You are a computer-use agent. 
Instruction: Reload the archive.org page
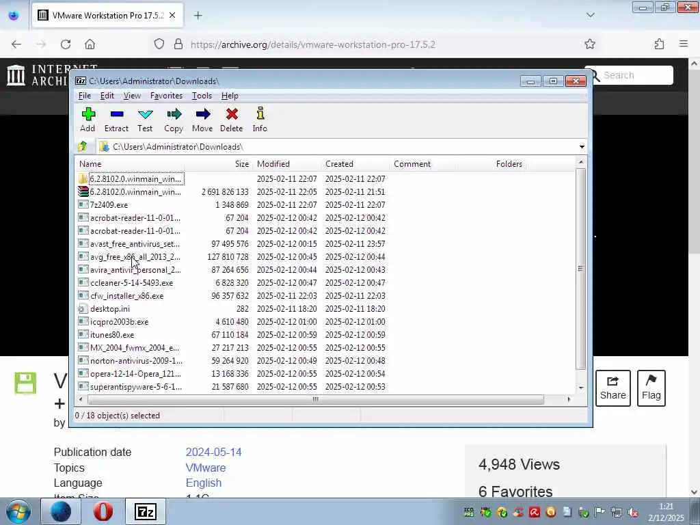click(x=66, y=44)
